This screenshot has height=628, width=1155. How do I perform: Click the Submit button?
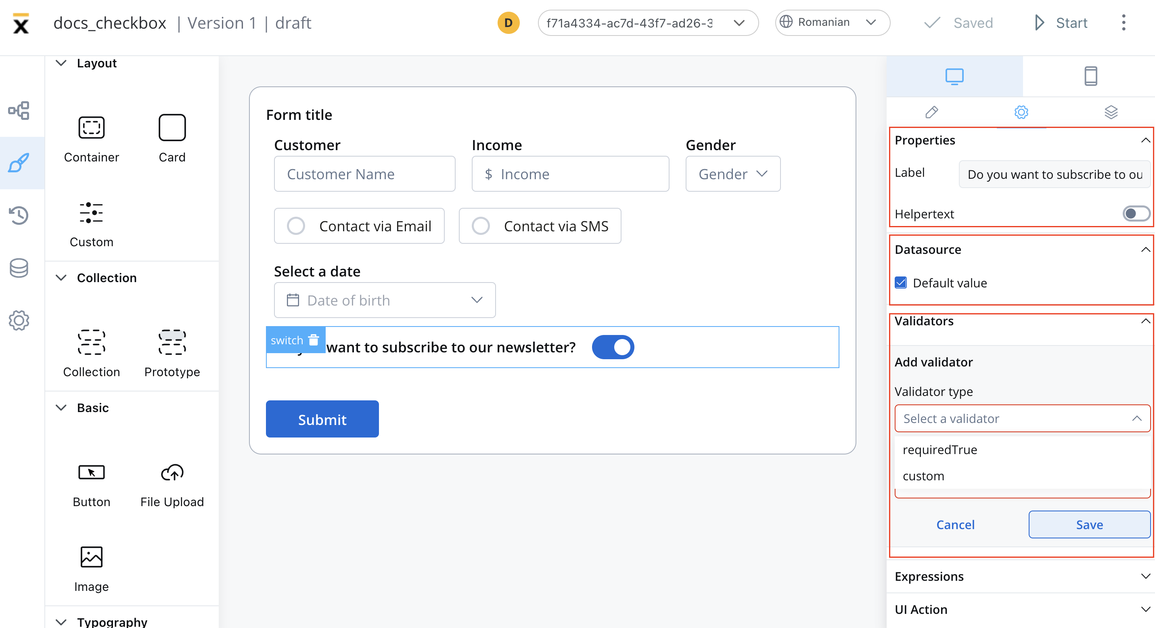tap(322, 419)
